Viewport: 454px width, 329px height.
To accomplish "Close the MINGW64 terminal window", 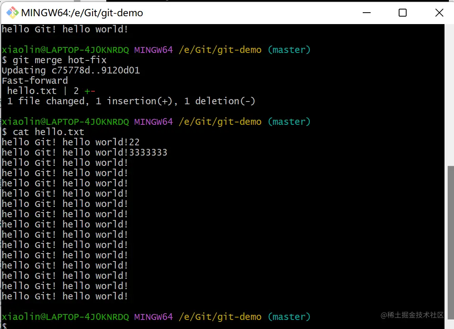I will (439, 13).
